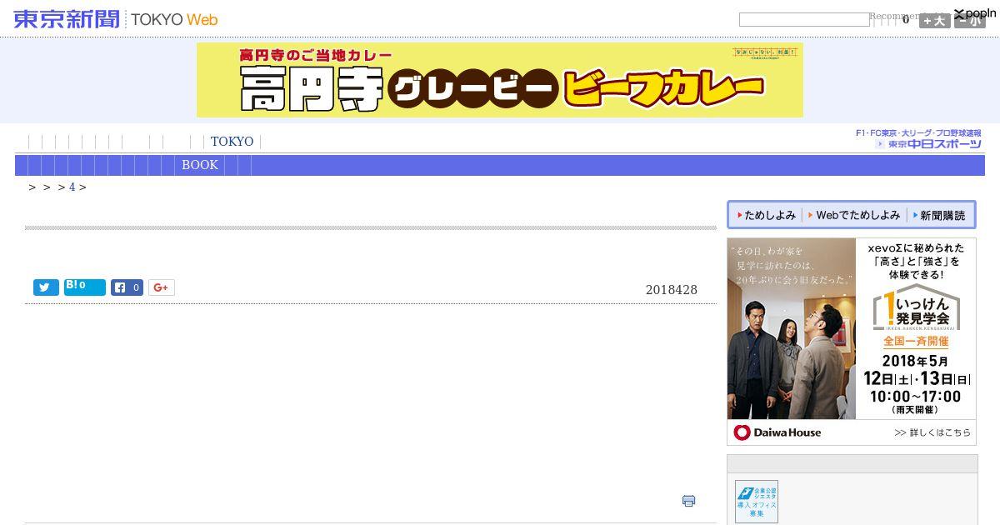The width and height of the screenshot is (1000, 525).
Task: Click breadcrumb link numbered 4
Action: pos(72,187)
